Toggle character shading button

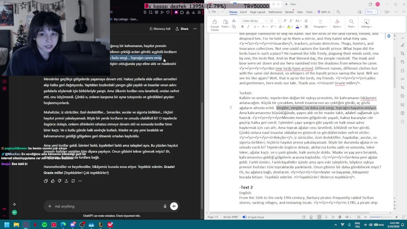coord(306,27)
